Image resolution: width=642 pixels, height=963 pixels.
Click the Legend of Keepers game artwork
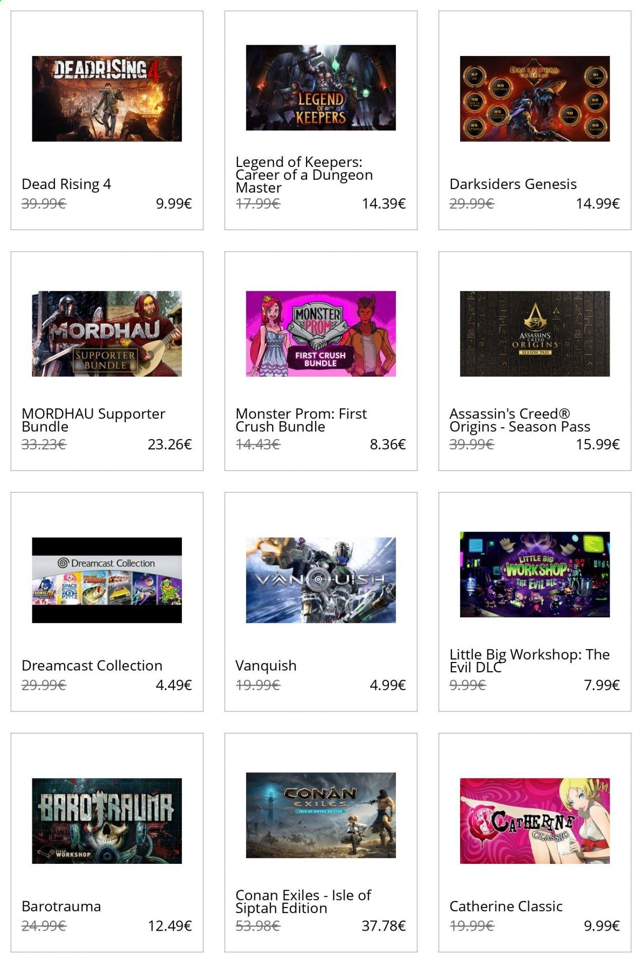point(320,87)
